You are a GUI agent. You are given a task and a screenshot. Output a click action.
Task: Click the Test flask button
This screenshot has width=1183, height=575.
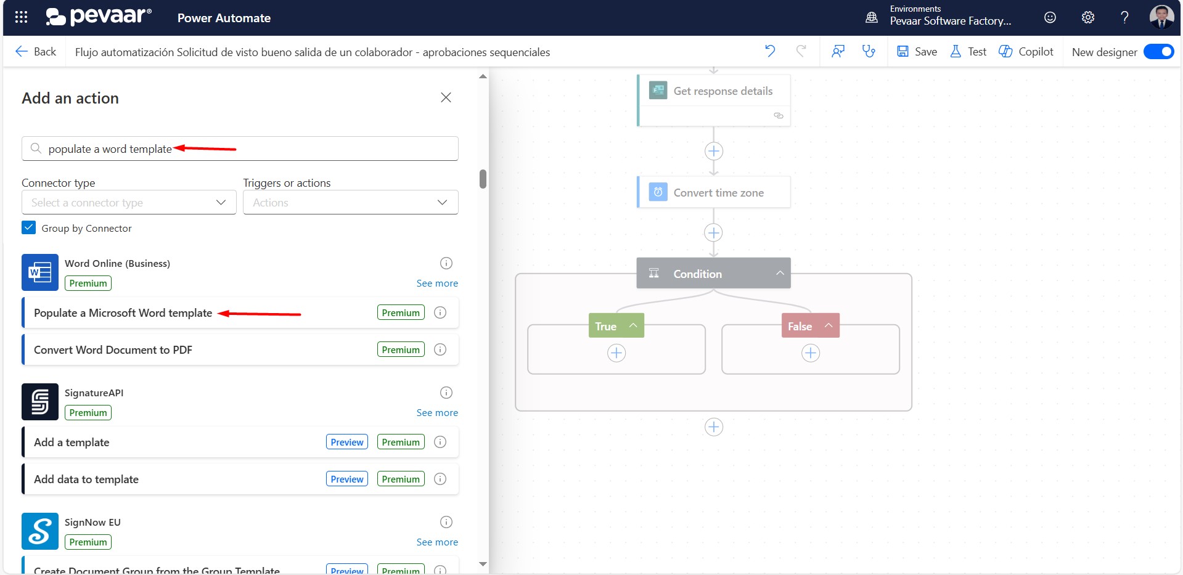pos(968,52)
